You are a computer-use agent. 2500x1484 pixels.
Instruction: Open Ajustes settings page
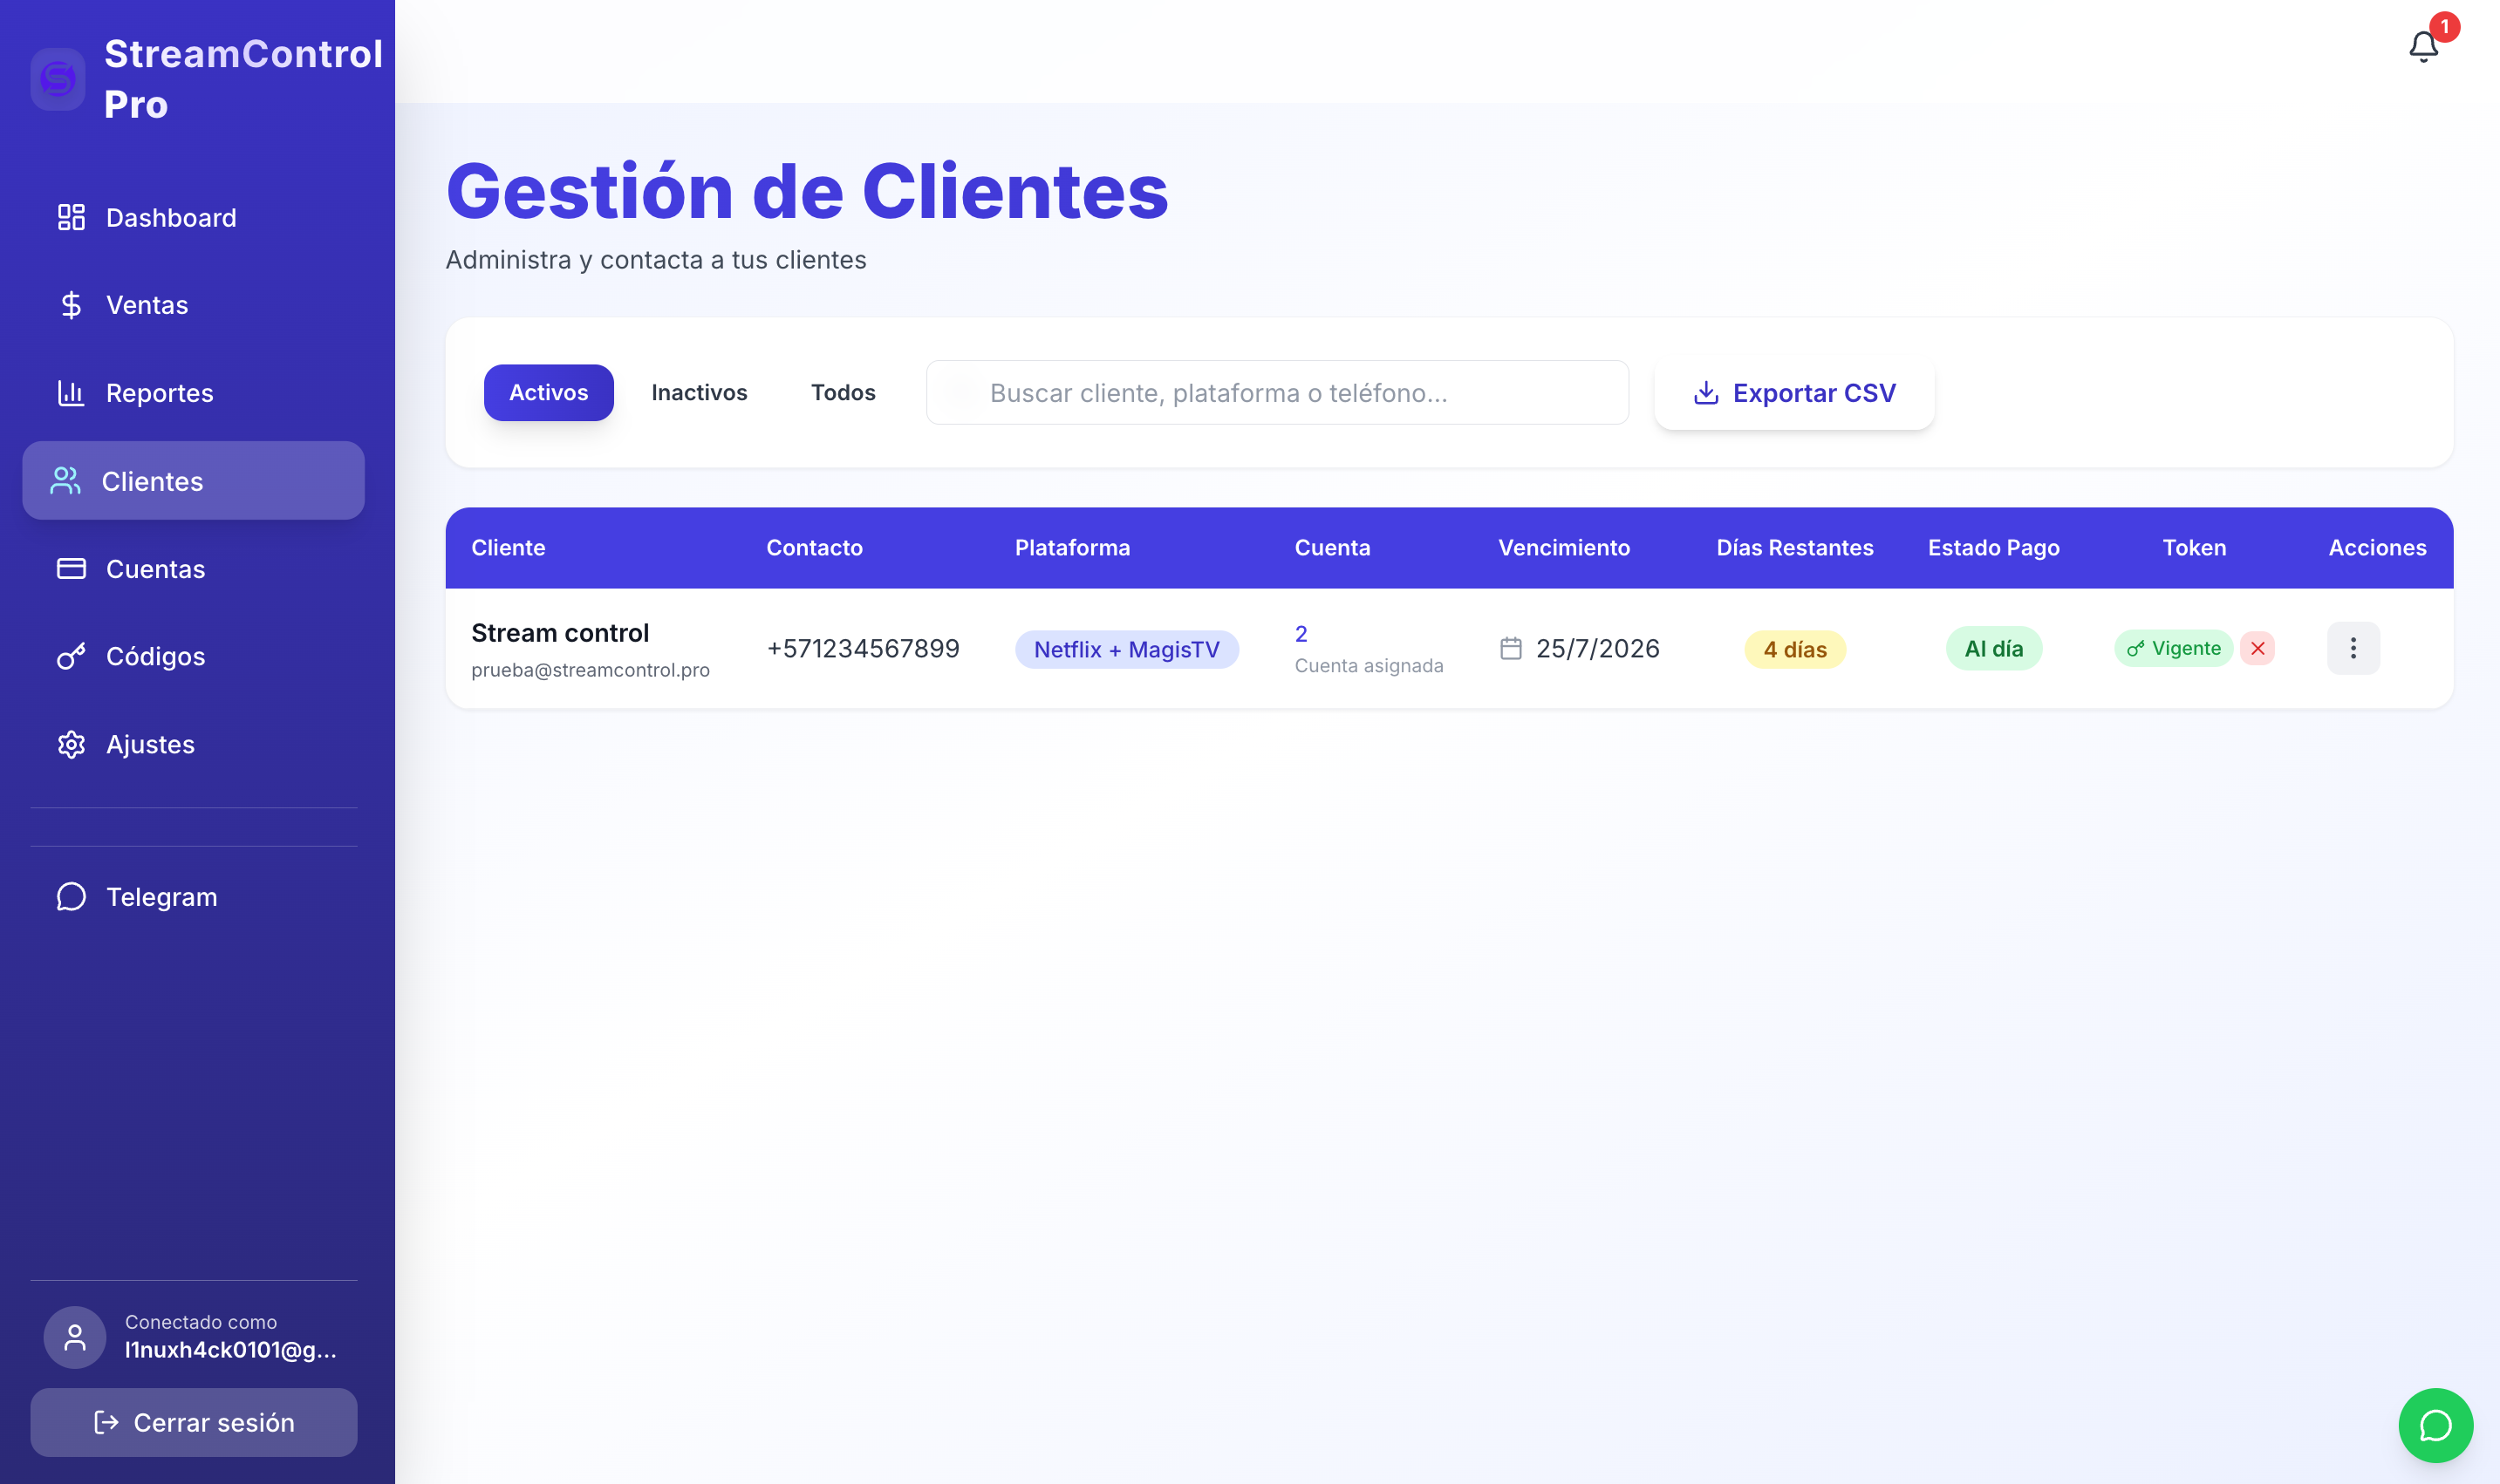pyautogui.click(x=193, y=745)
